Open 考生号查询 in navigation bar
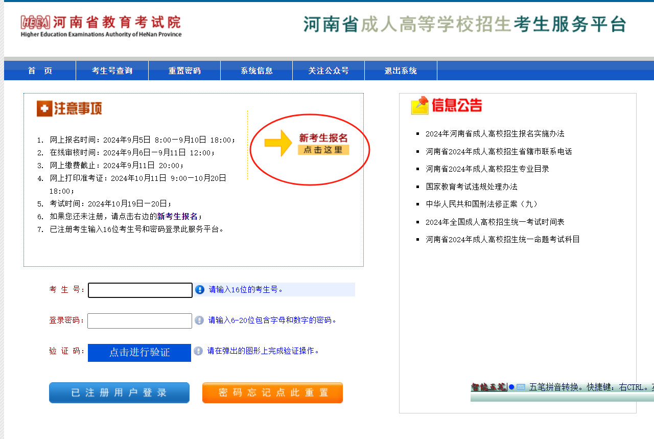The height and width of the screenshot is (439, 654). coord(112,71)
